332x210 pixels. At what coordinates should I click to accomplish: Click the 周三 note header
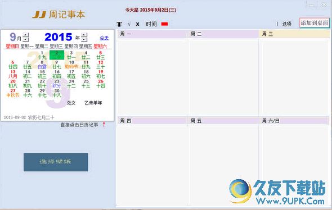(294, 34)
